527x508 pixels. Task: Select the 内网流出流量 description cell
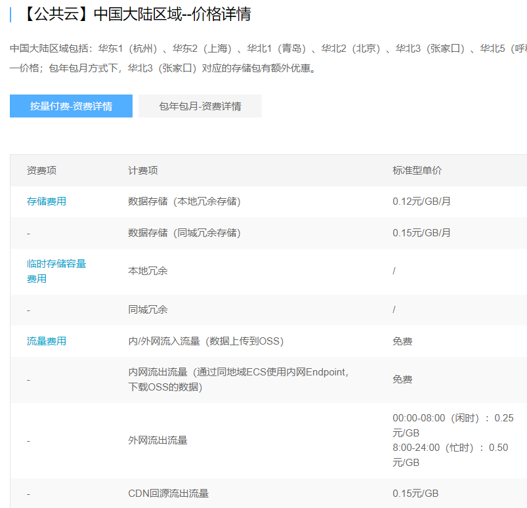(239, 379)
